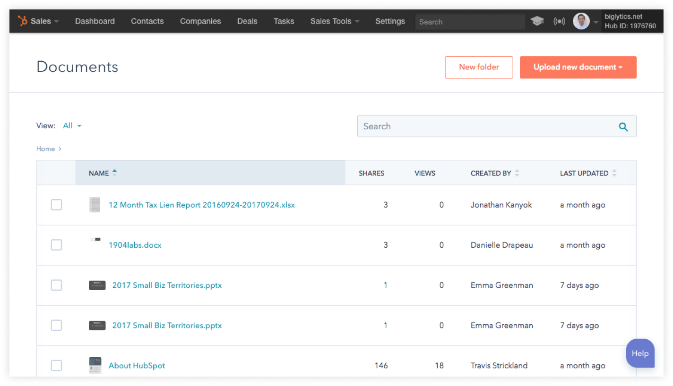The height and width of the screenshot is (386, 673).
Task: Check the About HubSpot row checkbox
Action: 56,365
